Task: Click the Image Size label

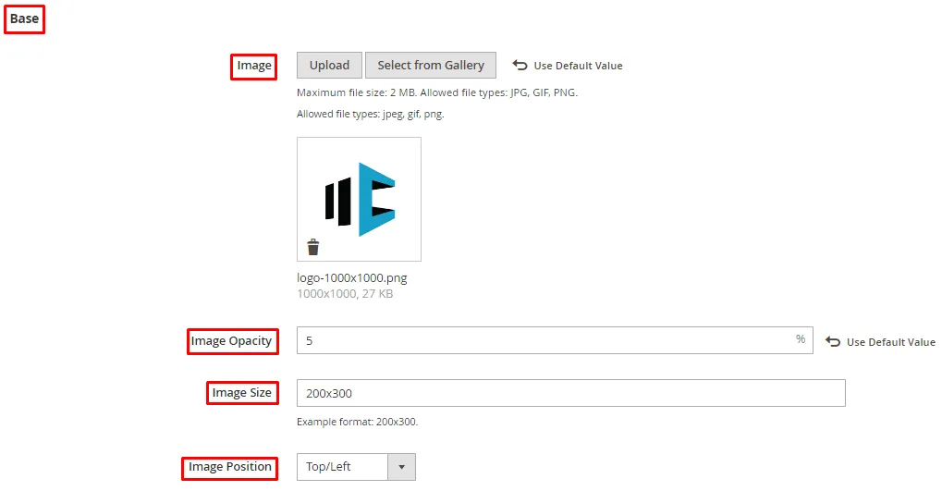Action: click(x=242, y=393)
